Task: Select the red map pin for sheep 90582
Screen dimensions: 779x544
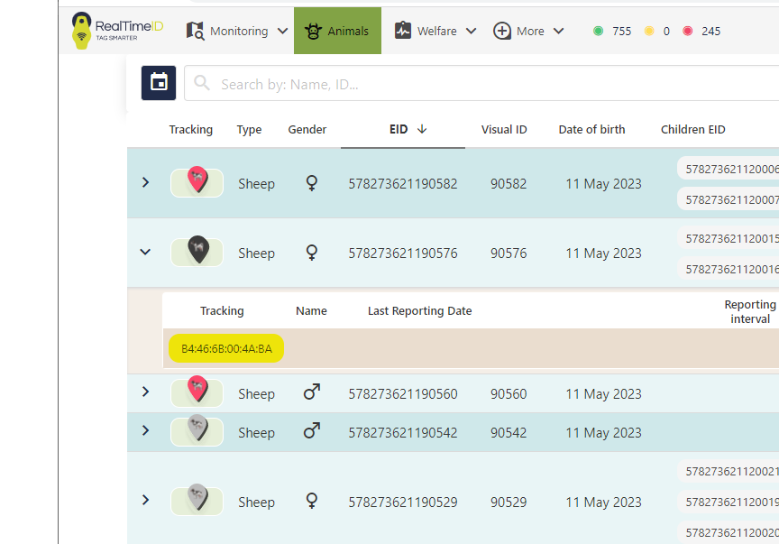Action: coord(197,181)
